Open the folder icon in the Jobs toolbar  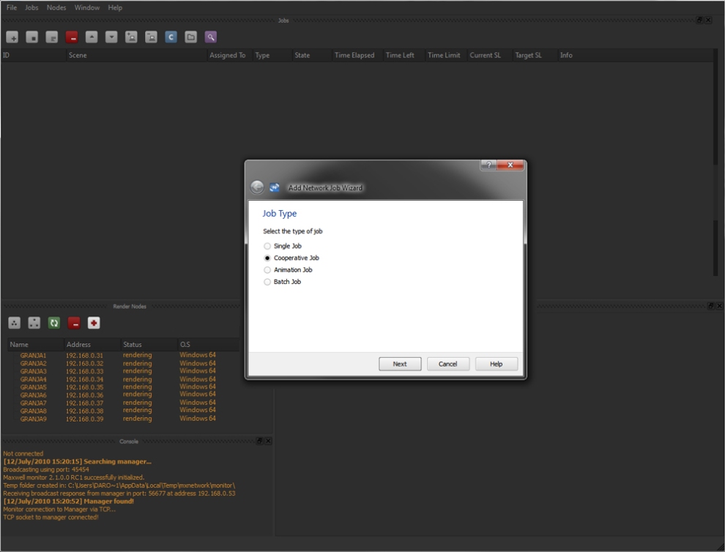coord(190,37)
